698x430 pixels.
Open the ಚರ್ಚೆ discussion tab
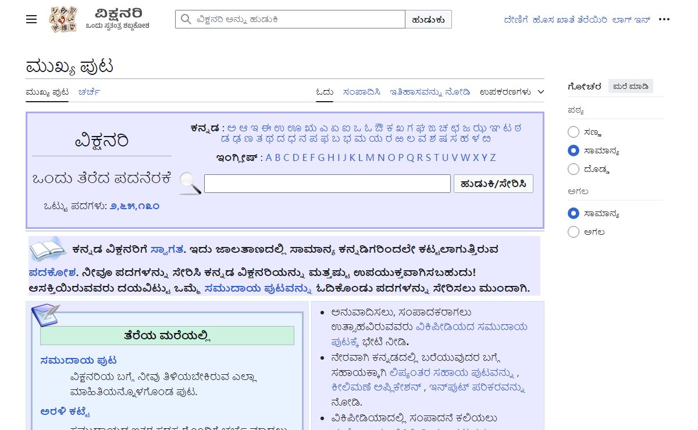pos(90,92)
